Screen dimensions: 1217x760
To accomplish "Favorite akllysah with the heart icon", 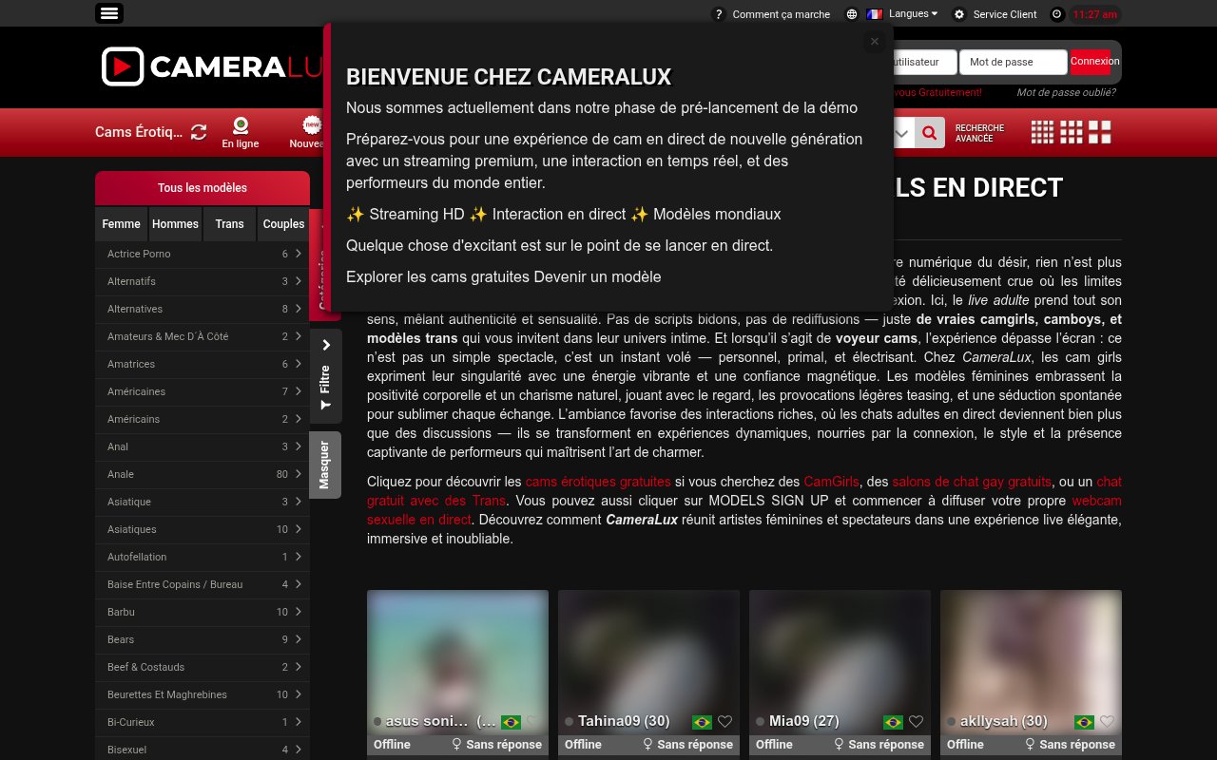I will tap(1107, 722).
